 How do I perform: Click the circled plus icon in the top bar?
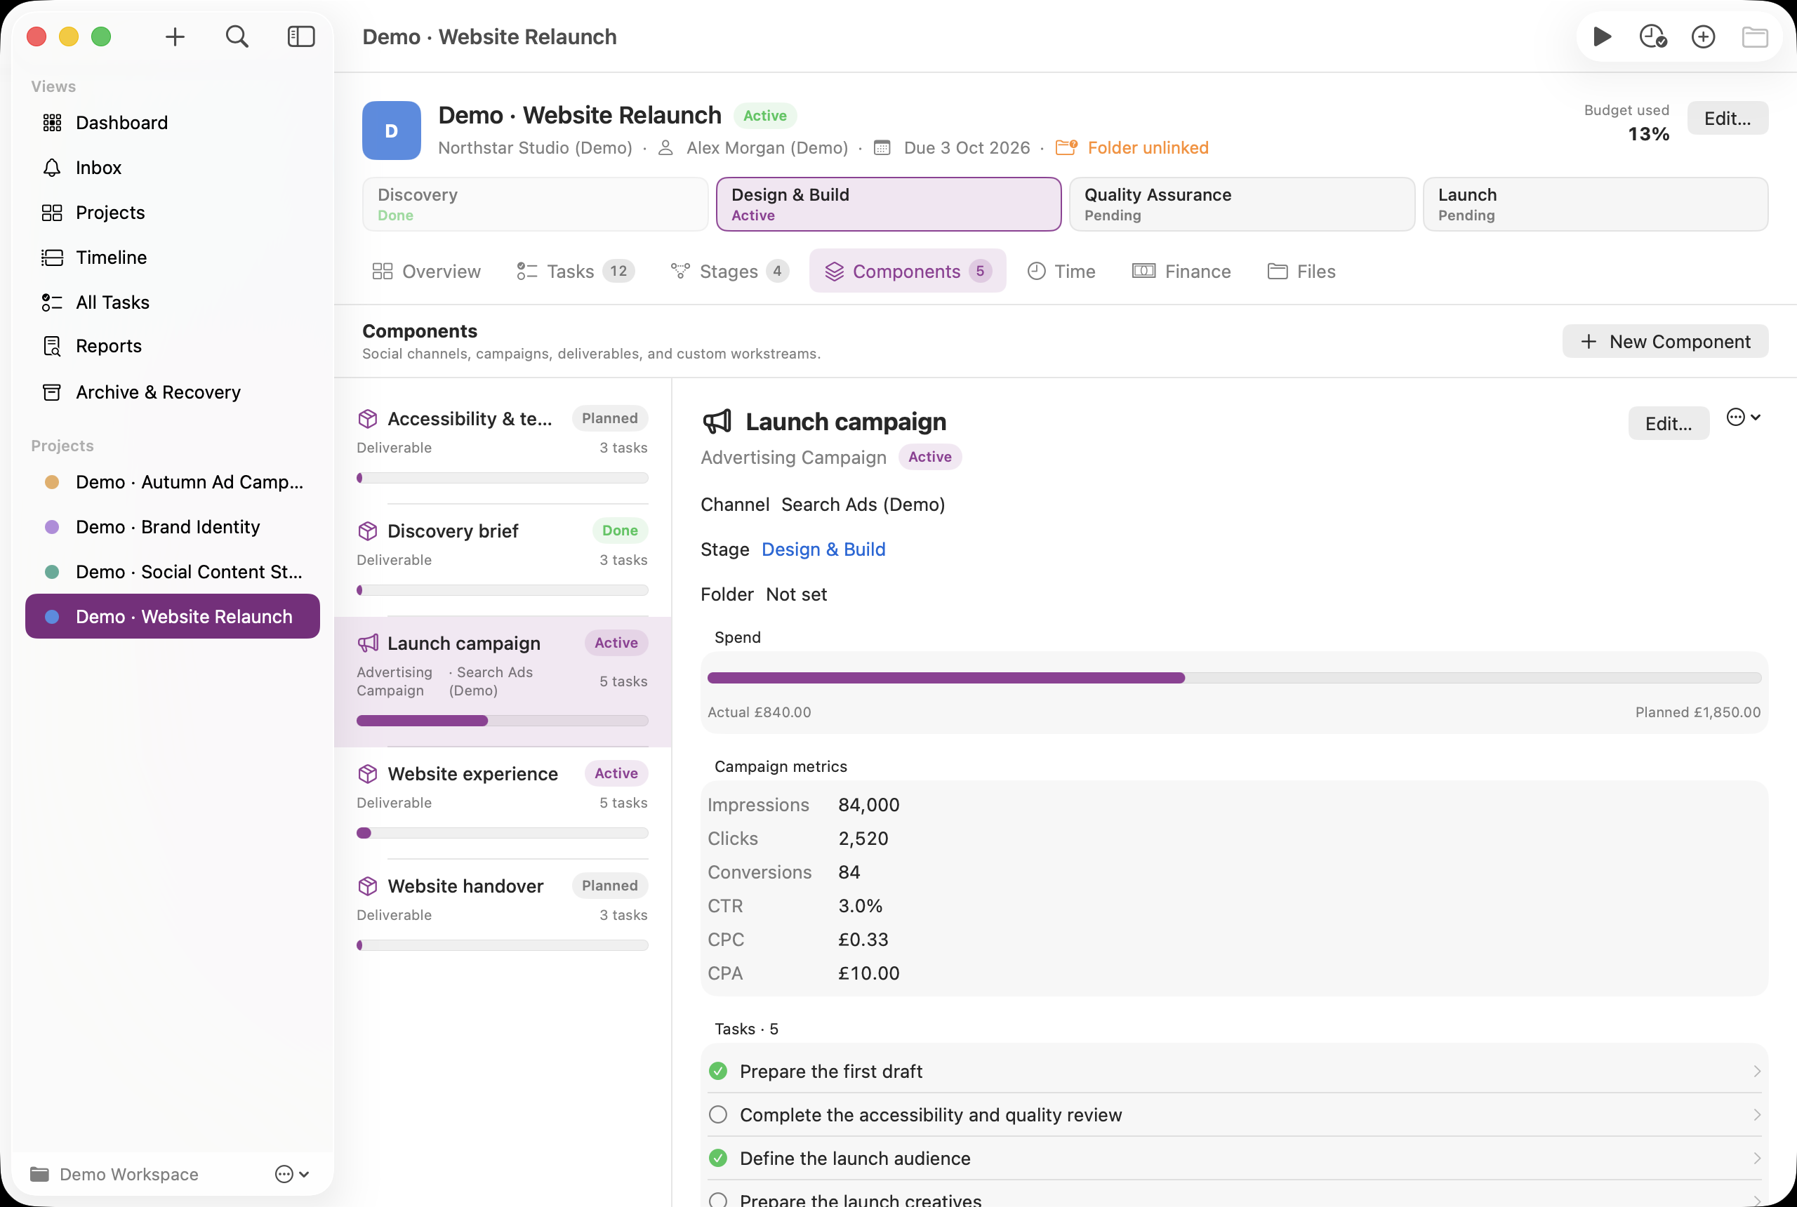(1703, 37)
